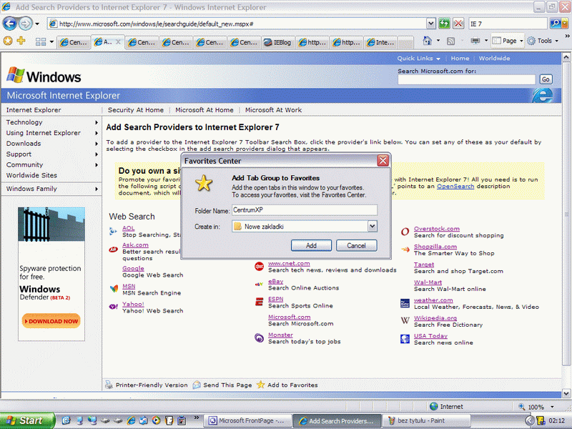The width and height of the screenshot is (572, 429).
Task: Expand the Technology sidebar submenu
Action: [x=51, y=122]
